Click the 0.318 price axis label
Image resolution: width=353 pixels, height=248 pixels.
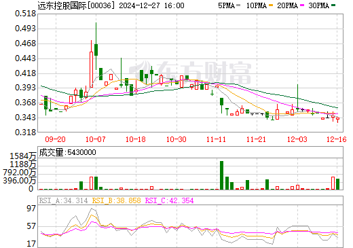pos(25,132)
